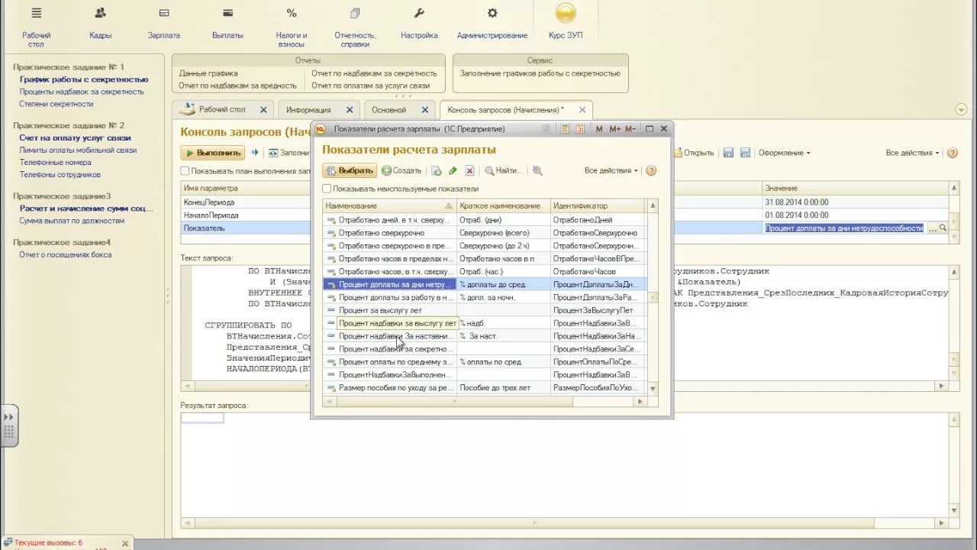Image resolution: width=977 pixels, height=550 pixels.
Task: Select row Отработано сверхурочно
Action: point(484,232)
